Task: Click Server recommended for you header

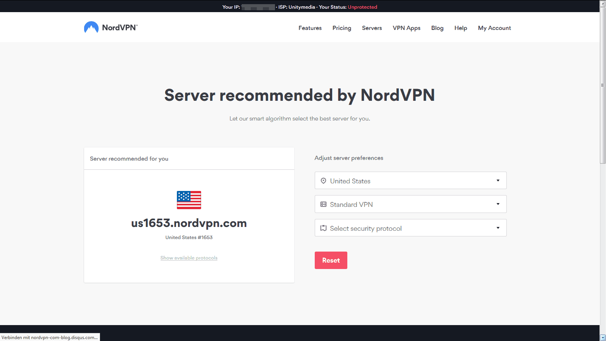Action: [x=129, y=158]
